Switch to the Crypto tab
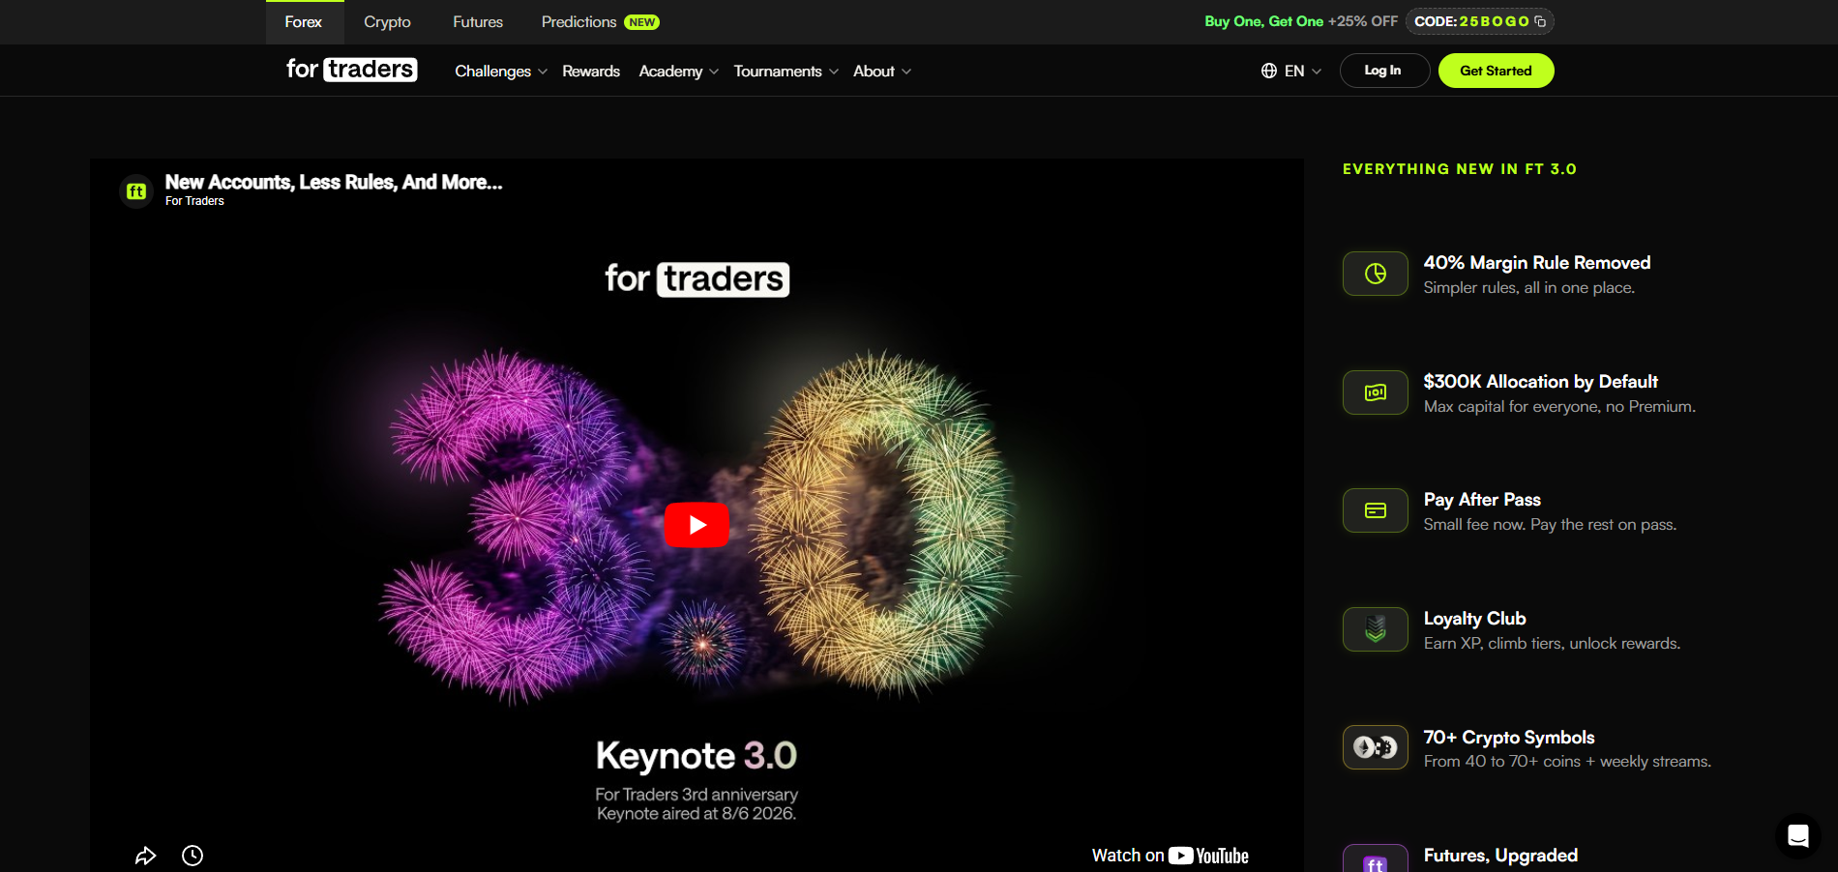This screenshot has height=872, width=1838. (387, 22)
